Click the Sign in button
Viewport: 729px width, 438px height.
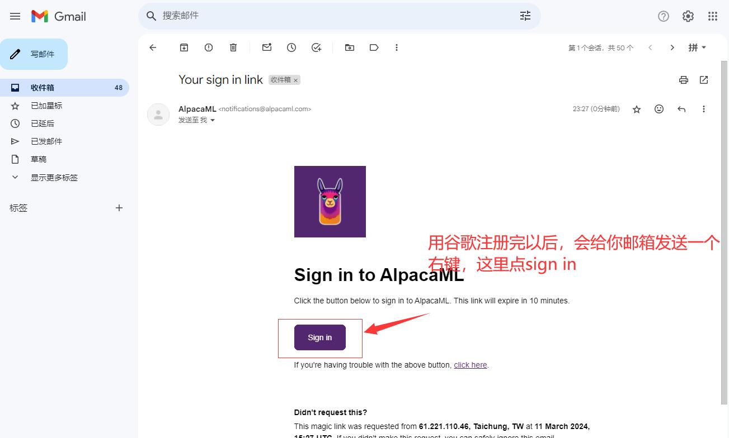pos(320,337)
